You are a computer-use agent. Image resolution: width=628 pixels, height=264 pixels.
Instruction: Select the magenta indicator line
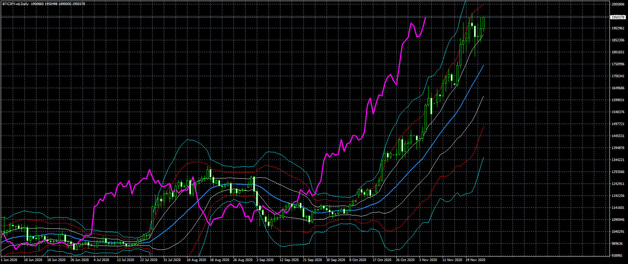pos(400,54)
